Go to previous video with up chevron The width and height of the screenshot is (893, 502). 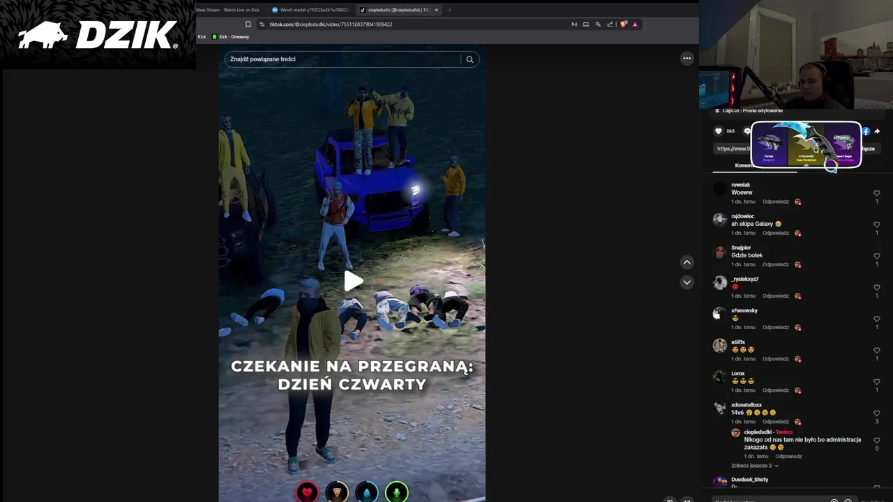click(687, 262)
